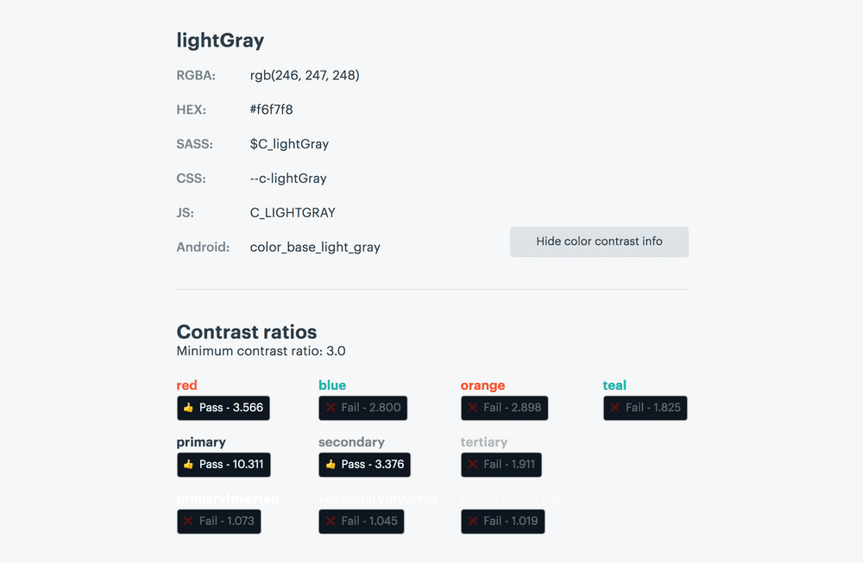Screen dimensions: 863x563
Task: Select the Pass - 10.311 badge under primary
Action: tap(224, 464)
